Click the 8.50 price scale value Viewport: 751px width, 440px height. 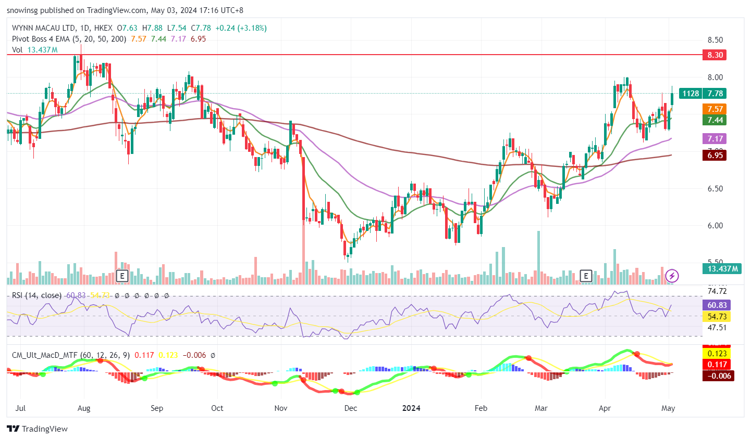[x=715, y=40]
